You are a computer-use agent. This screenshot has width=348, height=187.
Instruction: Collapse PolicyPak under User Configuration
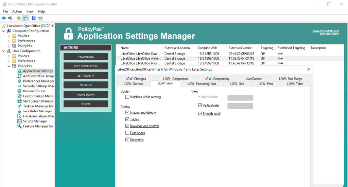point(9,66)
